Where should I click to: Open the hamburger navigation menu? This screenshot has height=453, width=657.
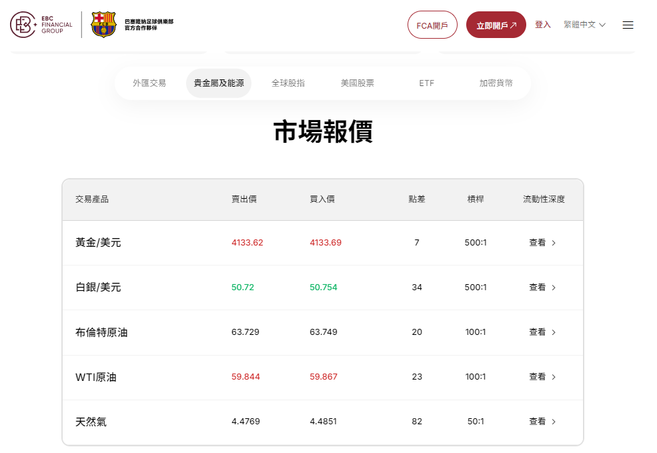628,25
